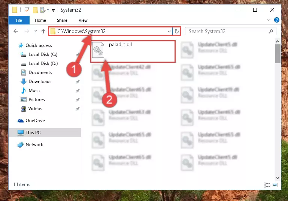Viewport: 288px width, 201px height.
Task: Click the Quick access star icon
Action: (x=21, y=45)
